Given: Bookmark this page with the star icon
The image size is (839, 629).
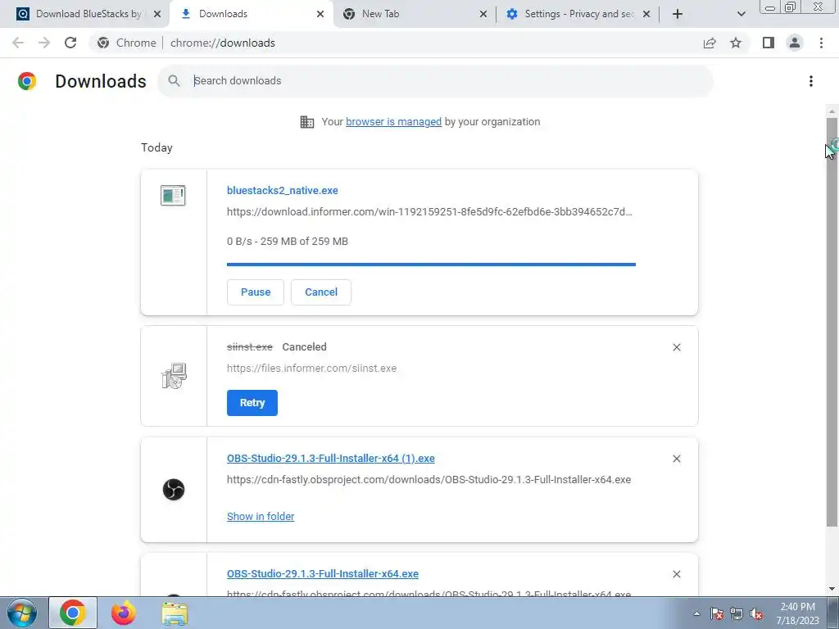Looking at the screenshot, I should tap(736, 43).
